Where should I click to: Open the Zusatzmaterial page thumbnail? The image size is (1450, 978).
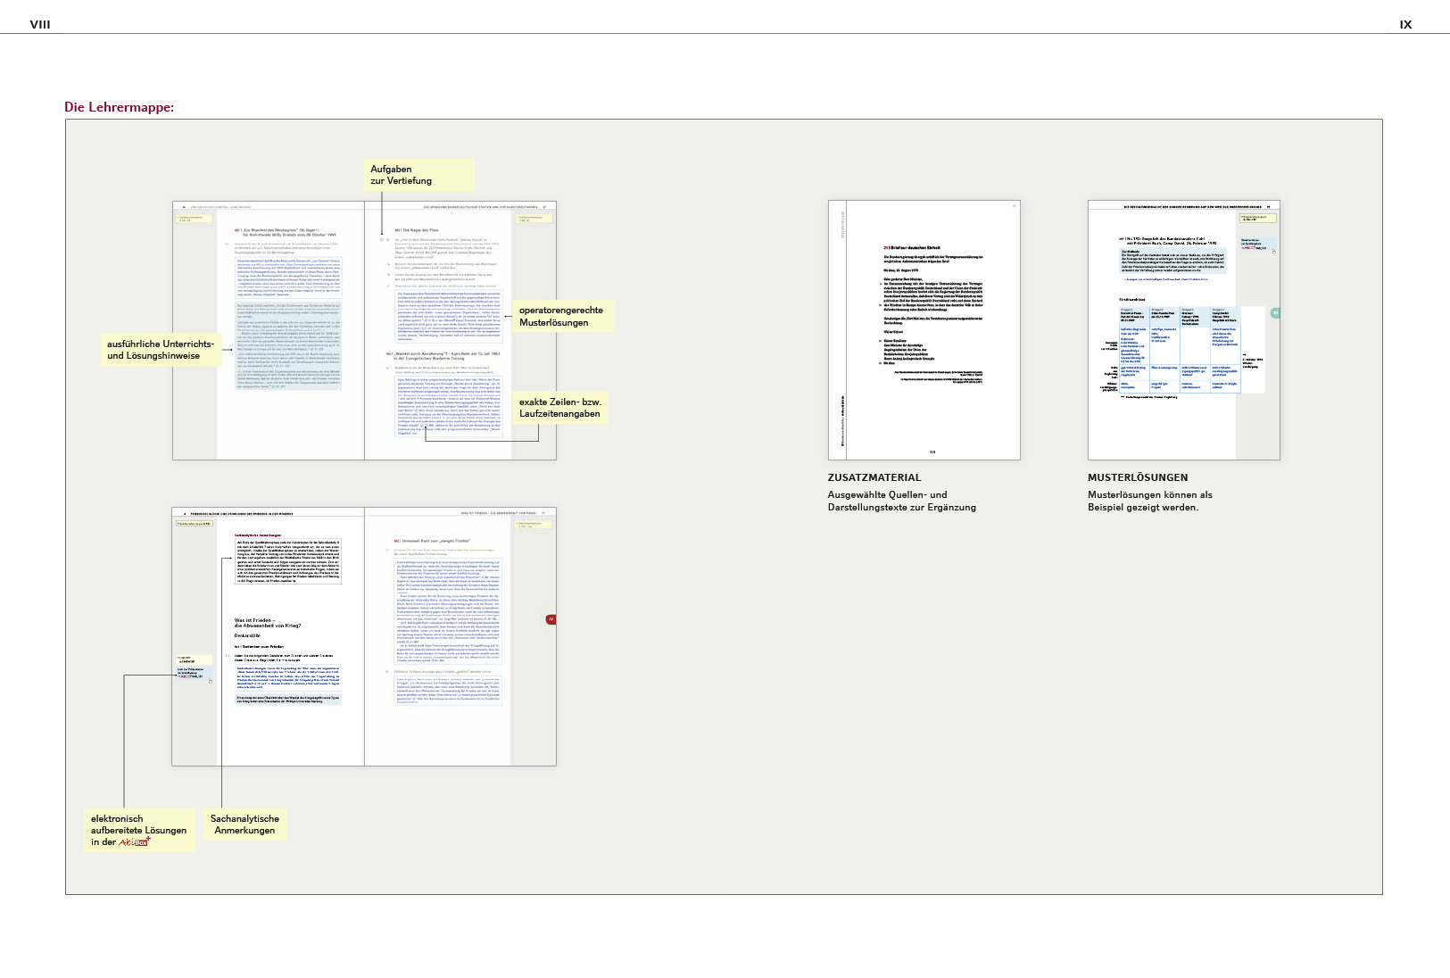[x=924, y=330]
